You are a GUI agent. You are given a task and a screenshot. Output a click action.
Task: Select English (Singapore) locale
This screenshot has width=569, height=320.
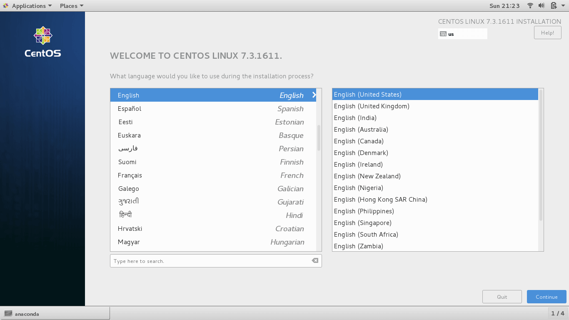click(435, 222)
